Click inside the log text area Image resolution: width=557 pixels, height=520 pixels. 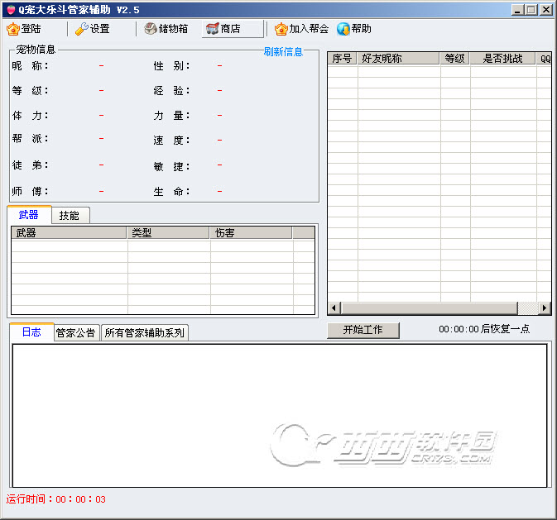click(x=280, y=415)
